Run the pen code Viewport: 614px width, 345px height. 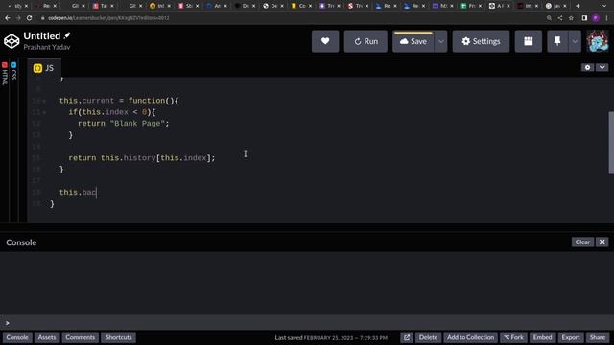point(366,41)
